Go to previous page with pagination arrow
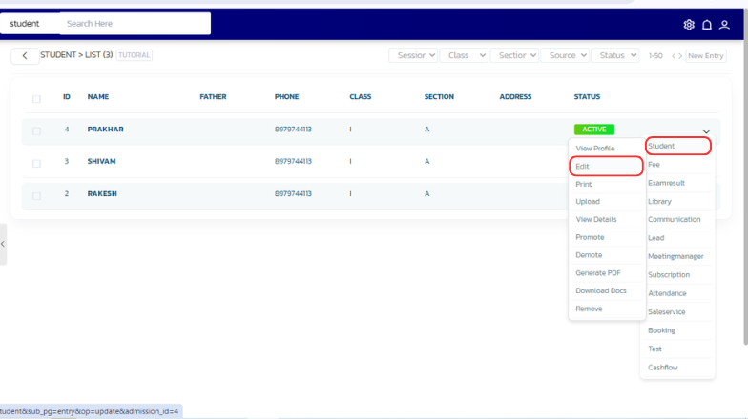Screen dimensions: 748x419 click(x=674, y=56)
